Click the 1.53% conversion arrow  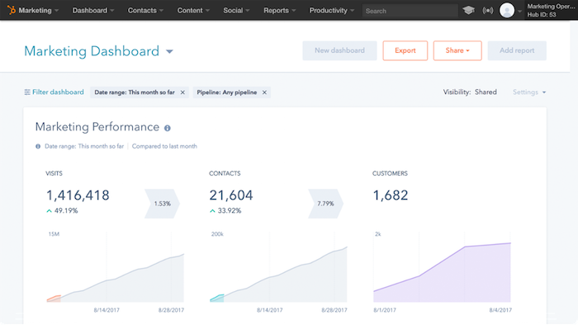pos(162,204)
